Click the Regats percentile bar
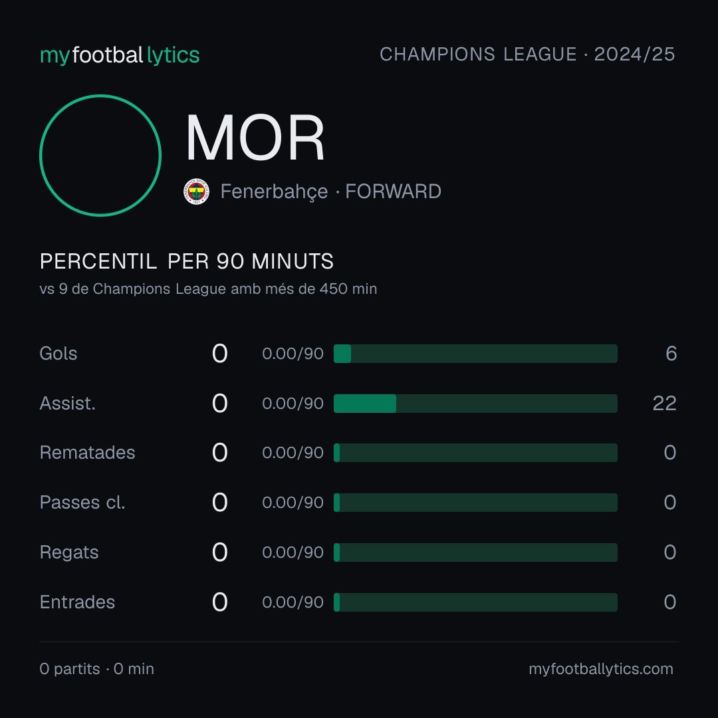This screenshot has width=718, height=718. tap(475, 552)
